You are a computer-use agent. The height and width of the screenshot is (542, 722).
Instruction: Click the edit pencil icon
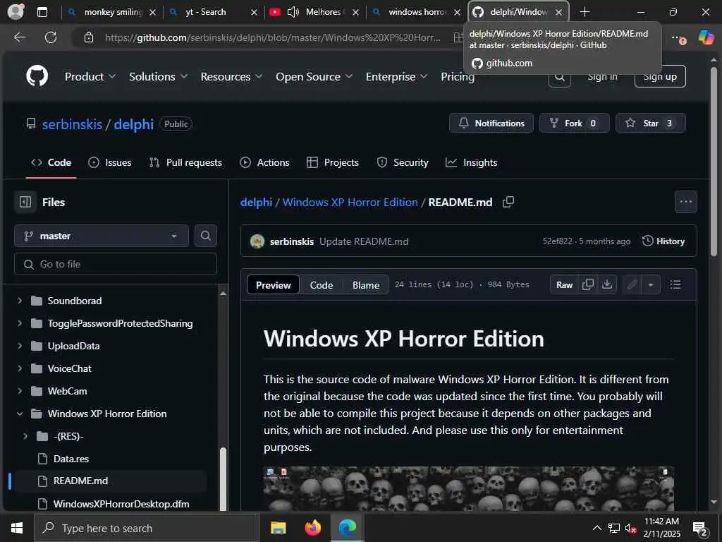tap(632, 285)
